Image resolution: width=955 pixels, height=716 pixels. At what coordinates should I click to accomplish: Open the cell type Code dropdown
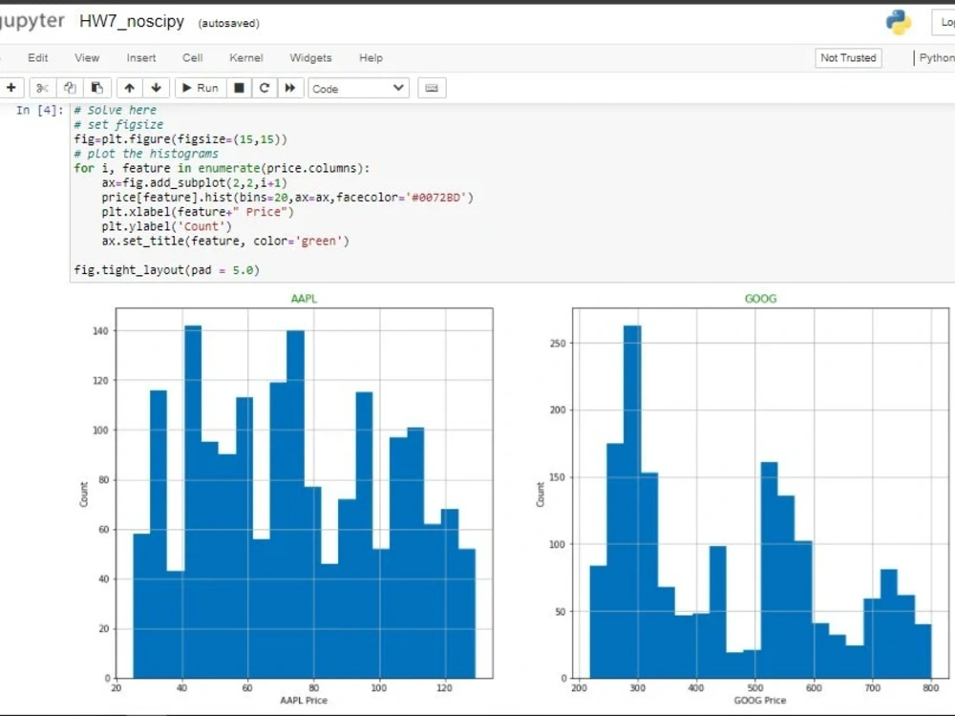pos(358,88)
